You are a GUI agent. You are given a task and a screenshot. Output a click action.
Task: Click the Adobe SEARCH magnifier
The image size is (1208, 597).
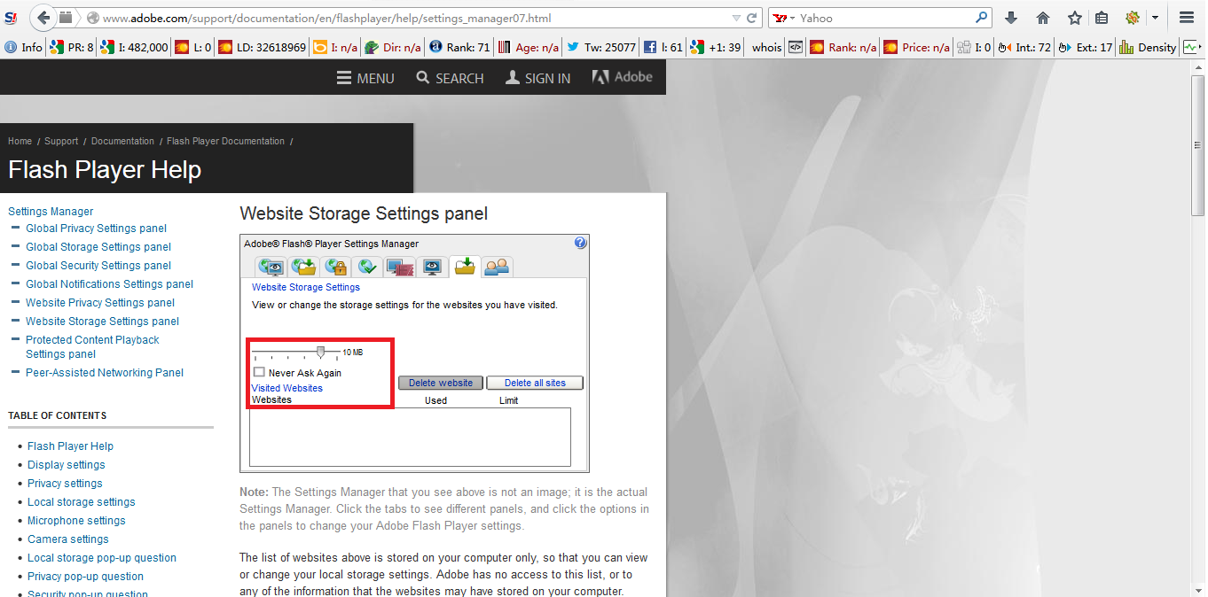click(x=450, y=78)
